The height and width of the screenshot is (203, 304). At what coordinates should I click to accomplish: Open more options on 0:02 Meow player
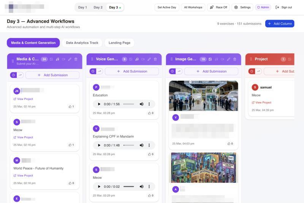[x=149, y=187]
